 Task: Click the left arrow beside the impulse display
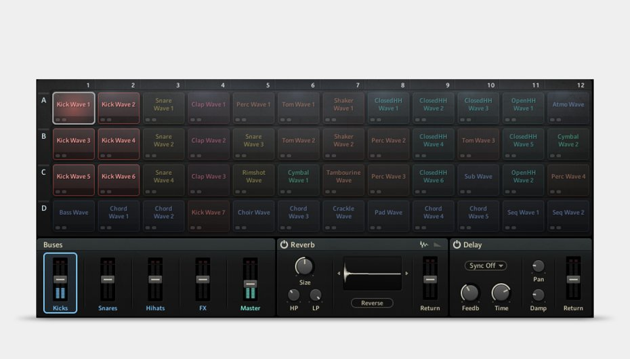[x=339, y=274]
